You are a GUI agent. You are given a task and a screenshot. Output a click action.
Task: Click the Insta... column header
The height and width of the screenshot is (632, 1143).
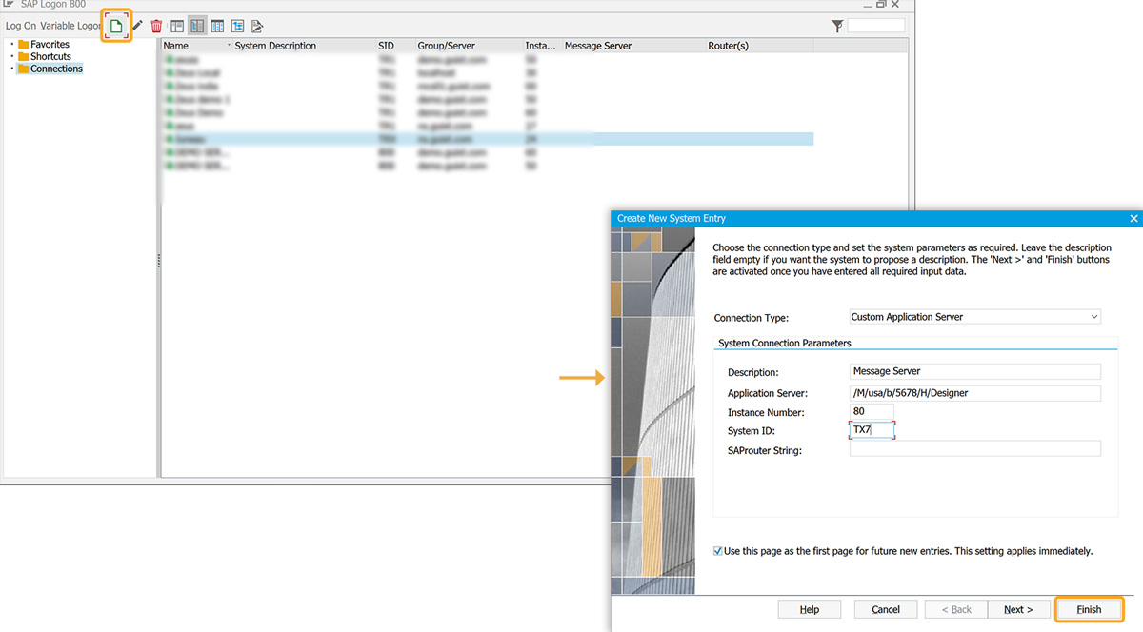pyautogui.click(x=541, y=46)
